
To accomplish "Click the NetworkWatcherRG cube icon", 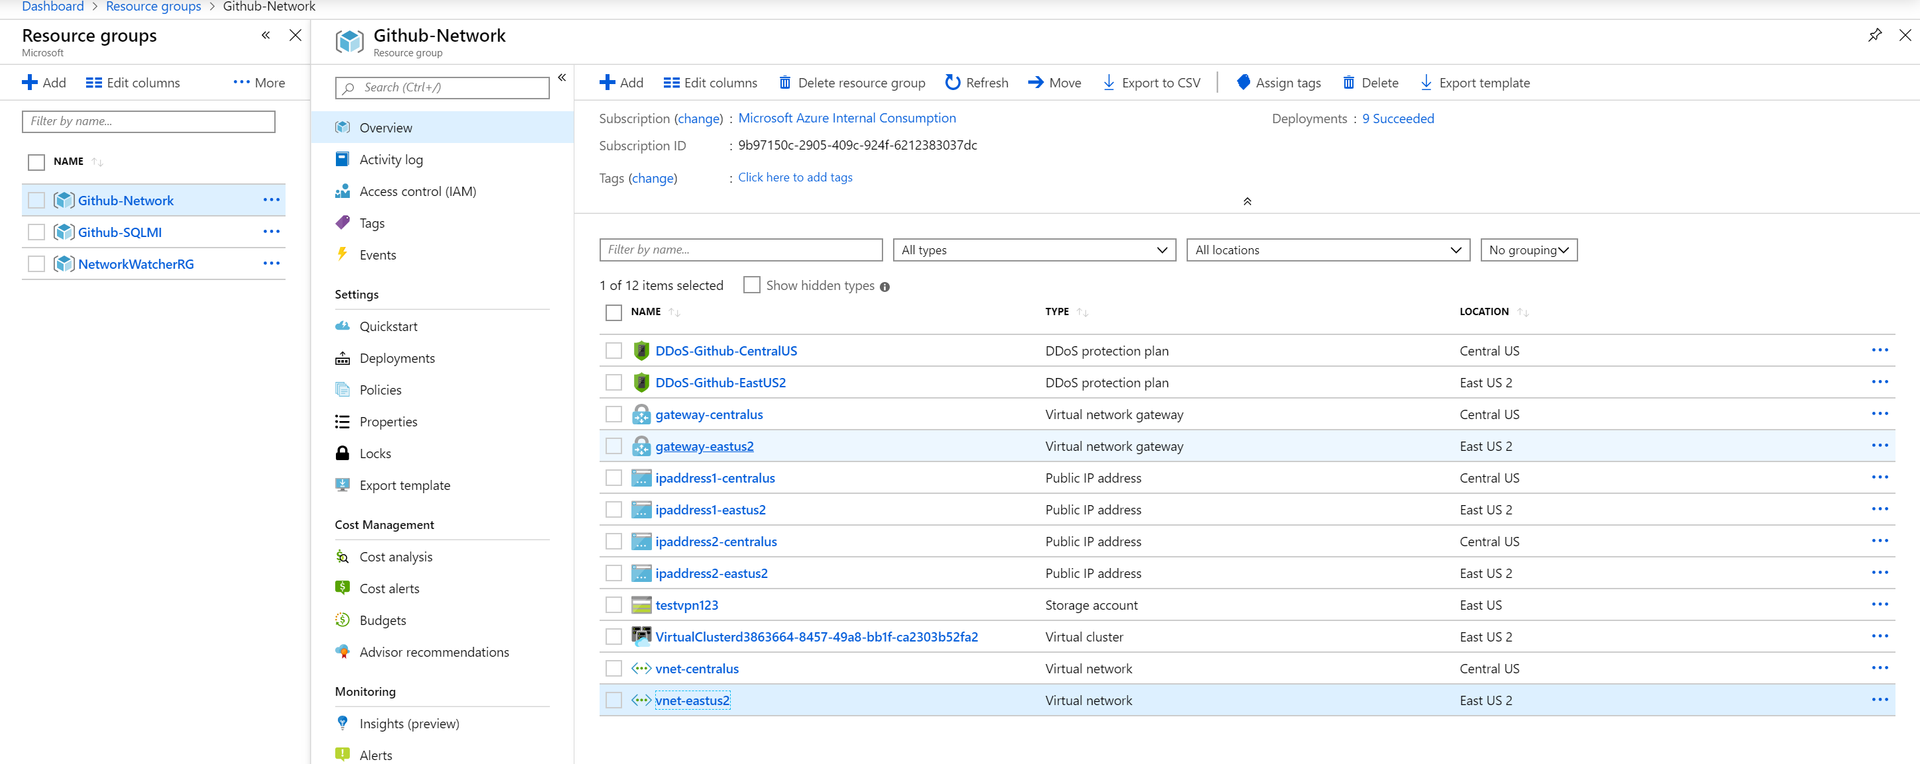I will click(x=64, y=263).
